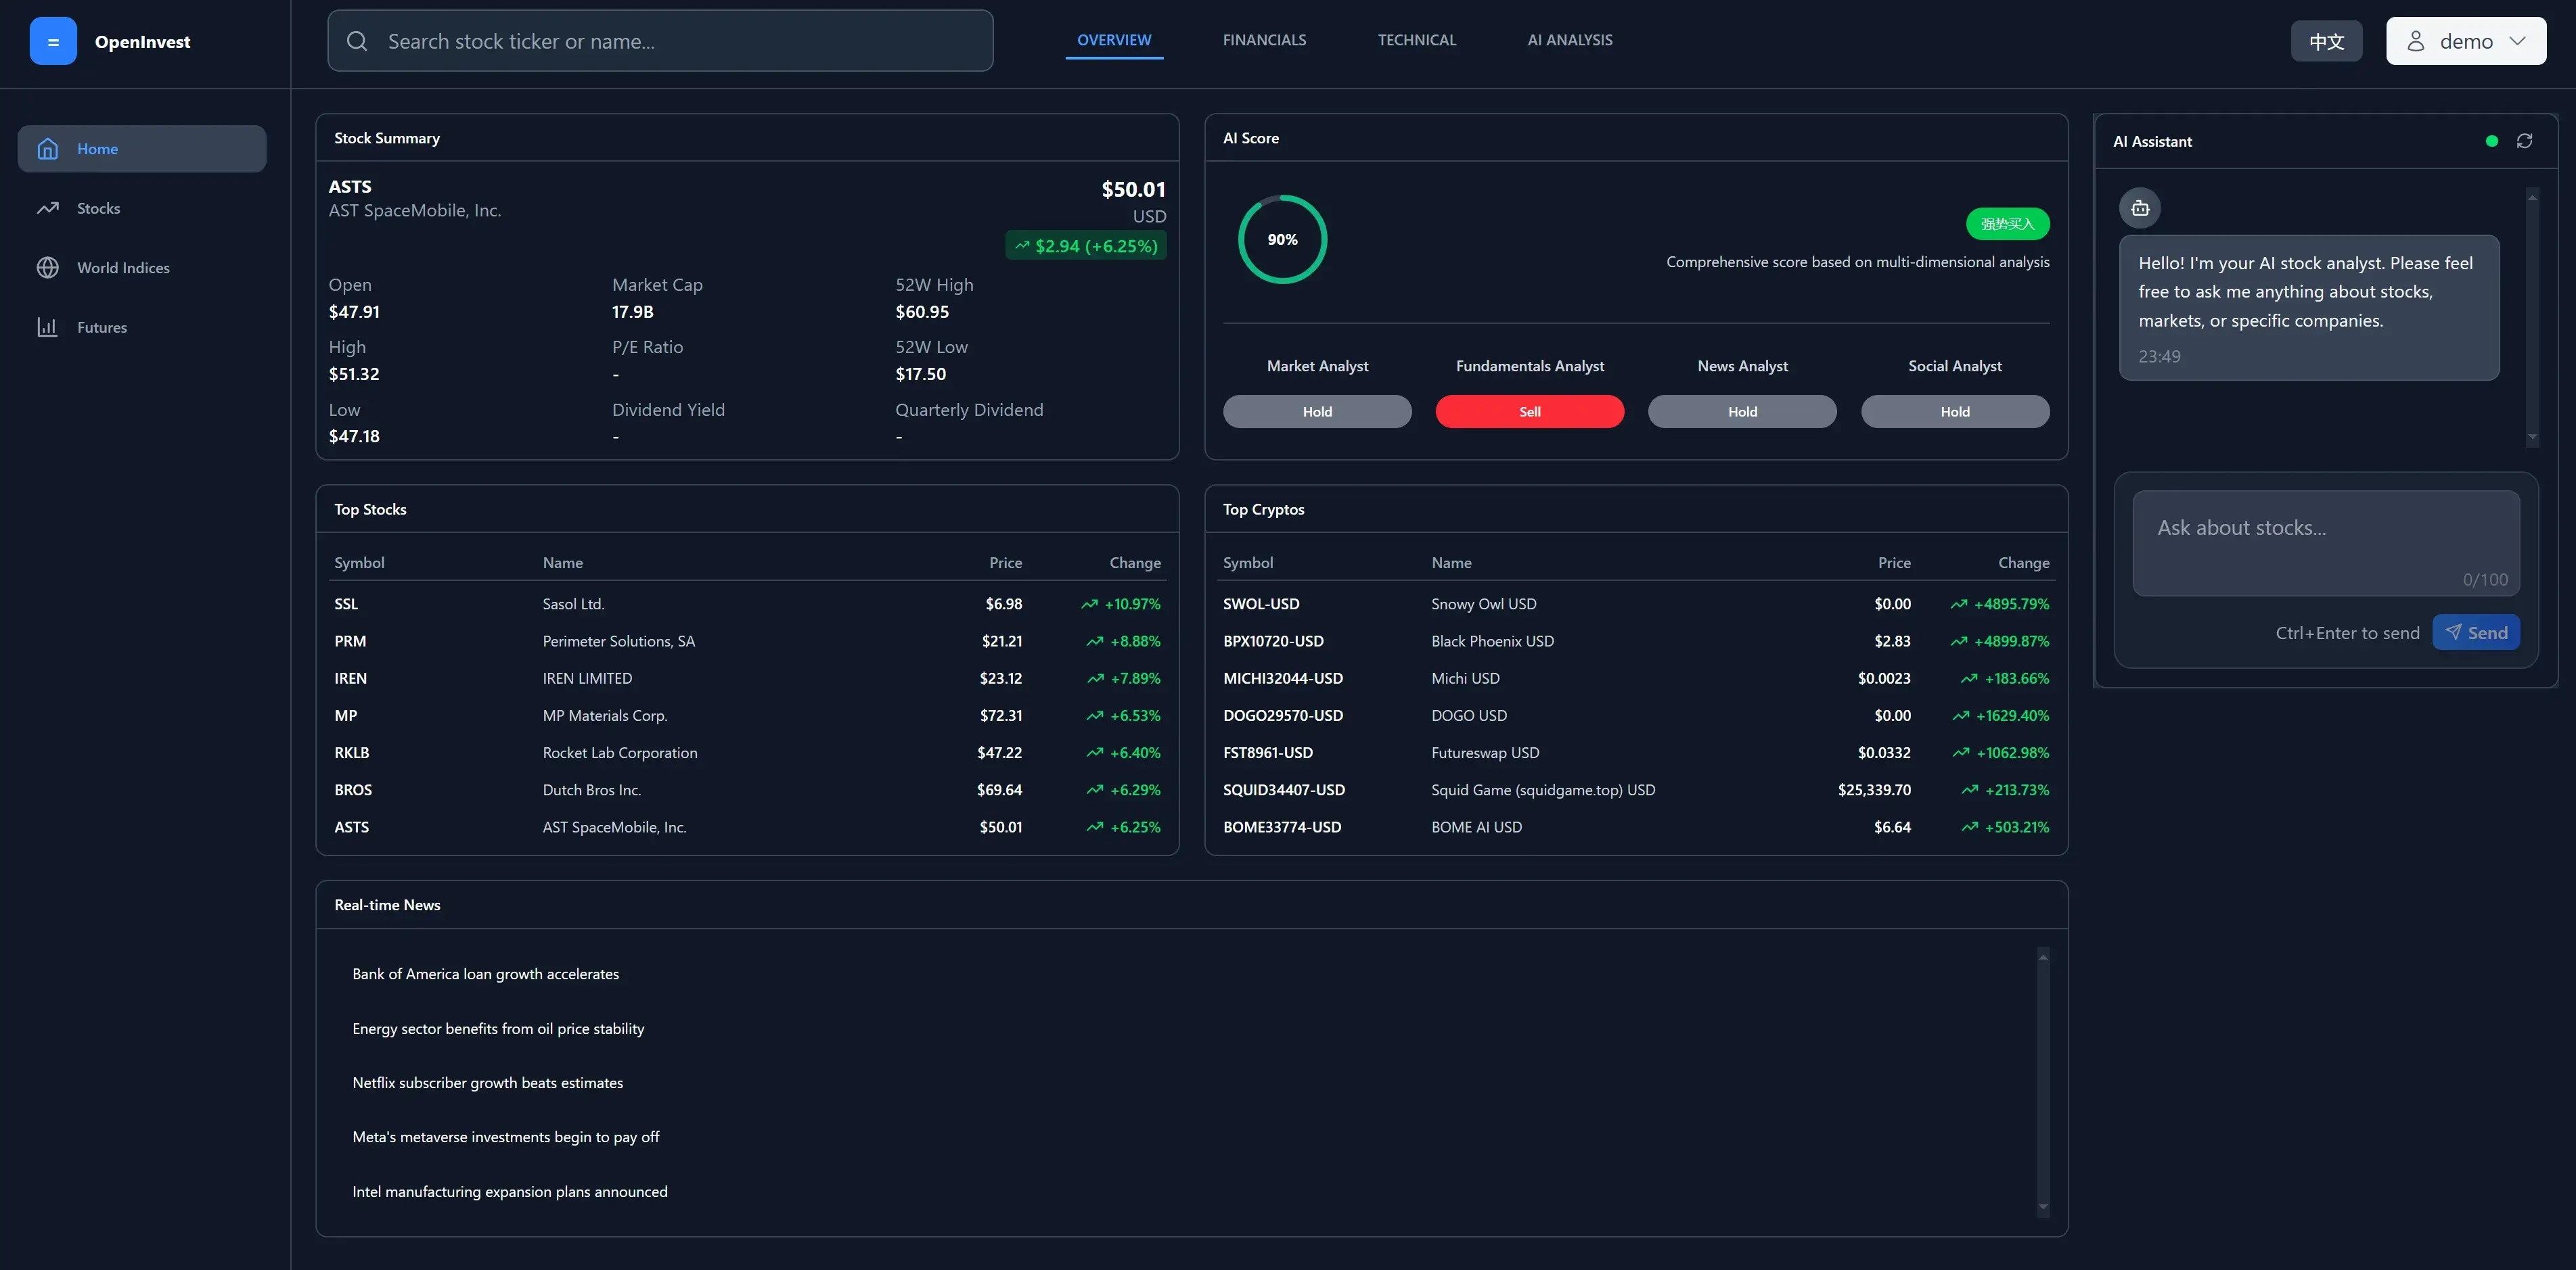Open the AI ANALYSIS tab
The width and height of the screenshot is (2576, 1270).
pyautogui.click(x=1569, y=40)
